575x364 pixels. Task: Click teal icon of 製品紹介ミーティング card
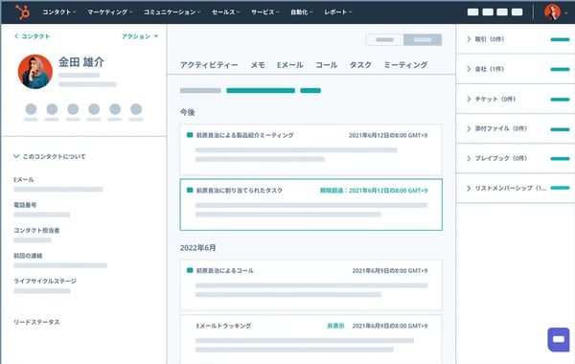pos(190,135)
